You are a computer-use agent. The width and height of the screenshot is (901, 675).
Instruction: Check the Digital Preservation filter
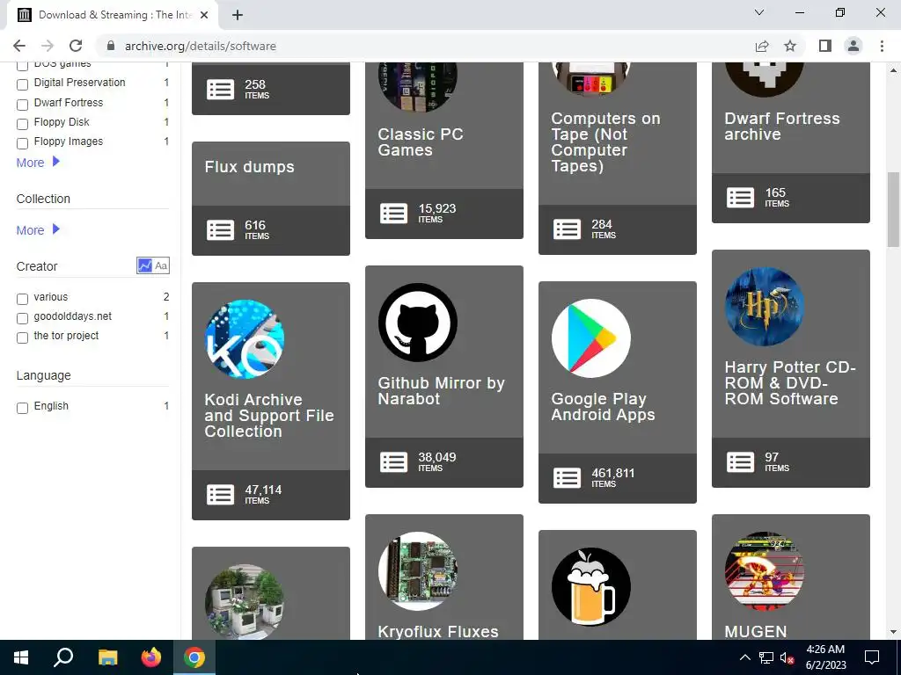22,85
